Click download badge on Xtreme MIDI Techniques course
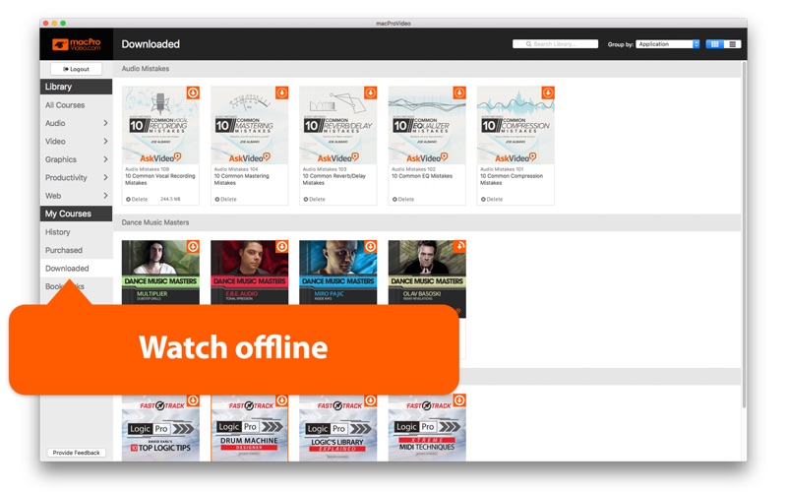Screen dimensions: 787x492 459,400
